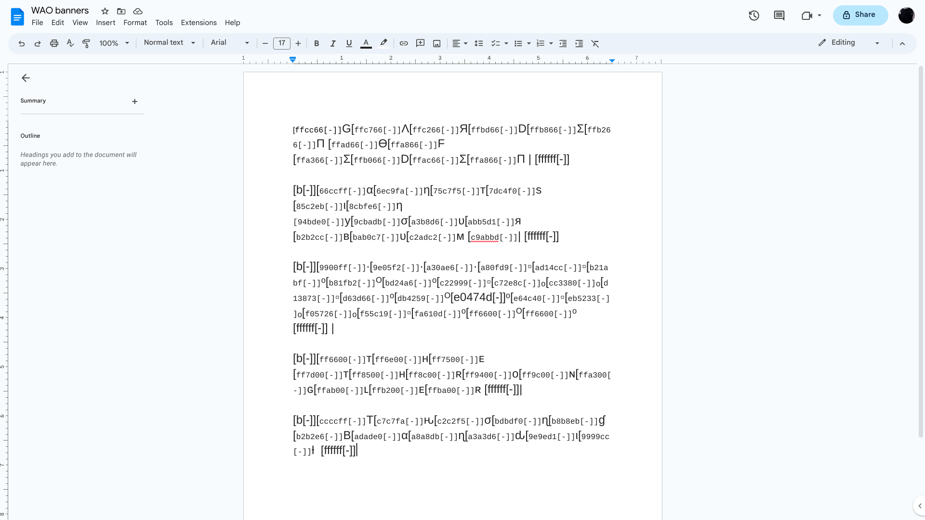Expand the Normal text style dropdown
This screenshot has width=925, height=520.
(x=169, y=43)
